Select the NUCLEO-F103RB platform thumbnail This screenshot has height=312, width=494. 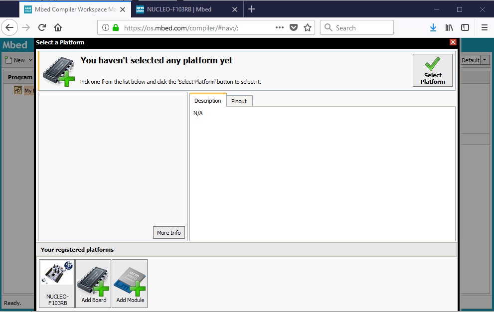[x=57, y=283]
